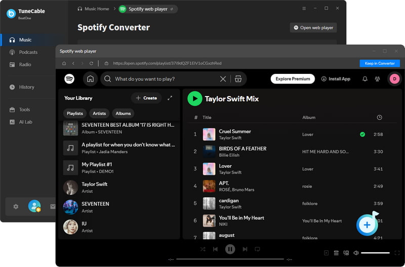The width and height of the screenshot is (405, 267).
Task: Open the TuneCable hamburger menu
Action: pyautogui.click(x=304, y=9)
